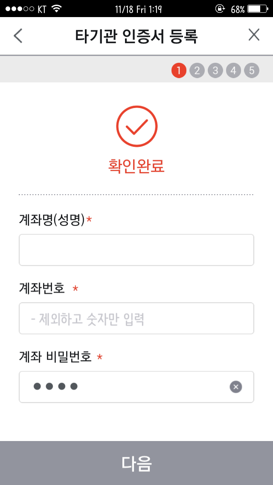This screenshot has width=273, height=485.
Task: Select step 3 circle in progress bar
Action: pos(215,70)
